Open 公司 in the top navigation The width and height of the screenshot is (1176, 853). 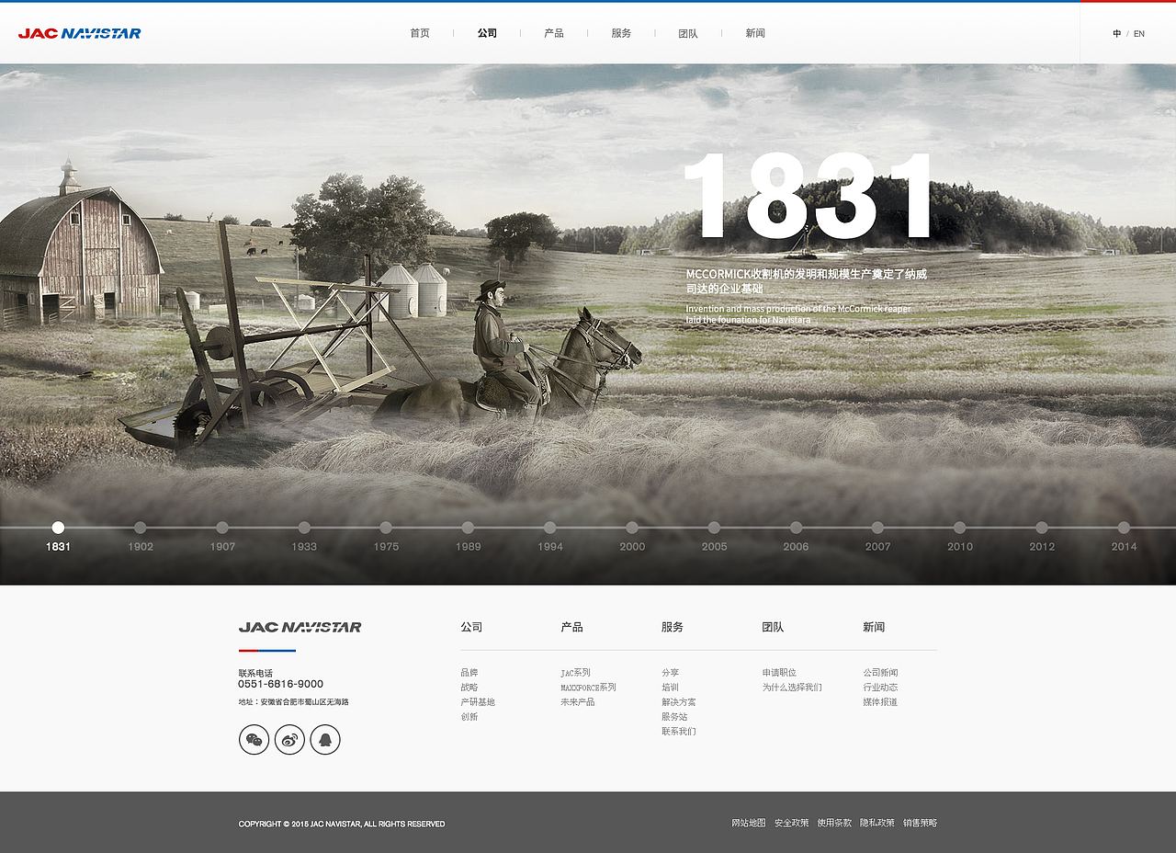tap(487, 33)
